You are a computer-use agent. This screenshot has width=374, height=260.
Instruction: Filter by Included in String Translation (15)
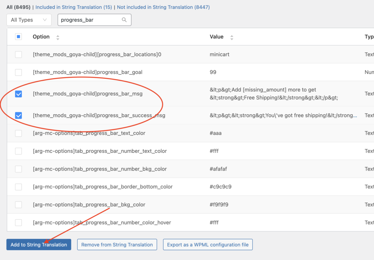coord(73,7)
